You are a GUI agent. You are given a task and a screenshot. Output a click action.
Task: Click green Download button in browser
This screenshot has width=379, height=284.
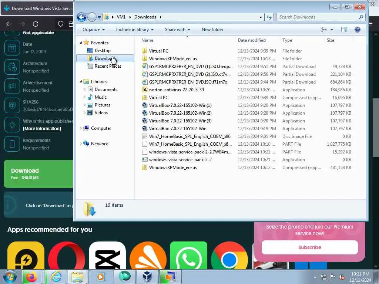tap(38, 174)
